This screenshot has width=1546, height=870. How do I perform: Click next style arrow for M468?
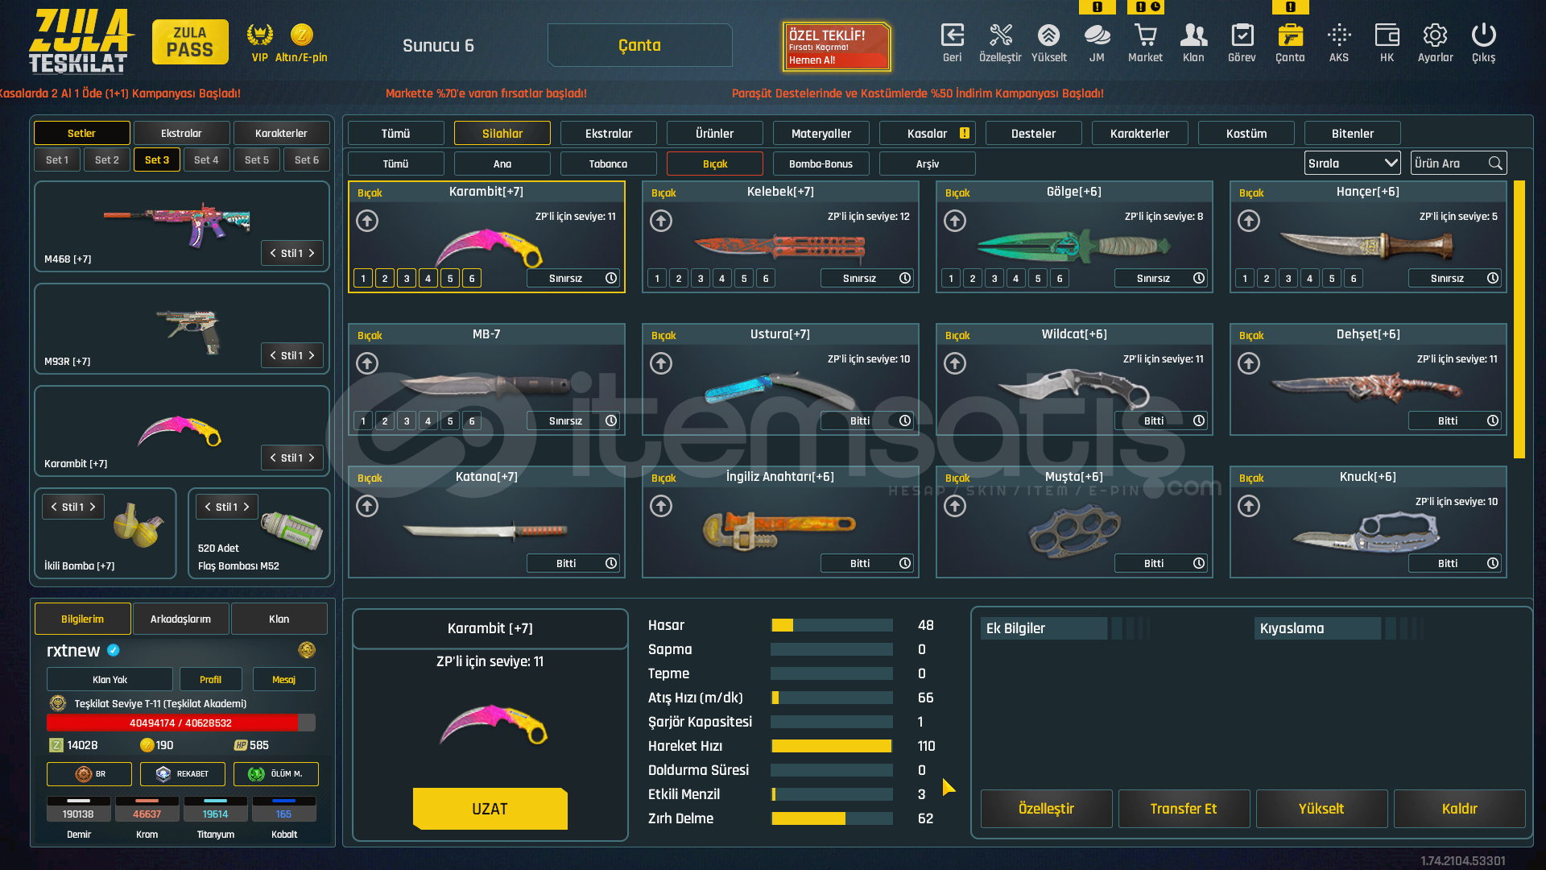pyautogui.click(x=312, y=254)
